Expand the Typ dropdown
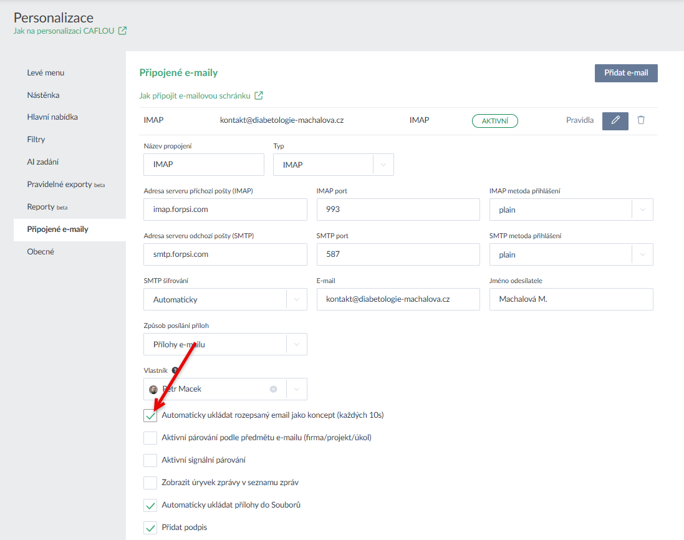Screen dimensions: 684x540 (383, 165)
